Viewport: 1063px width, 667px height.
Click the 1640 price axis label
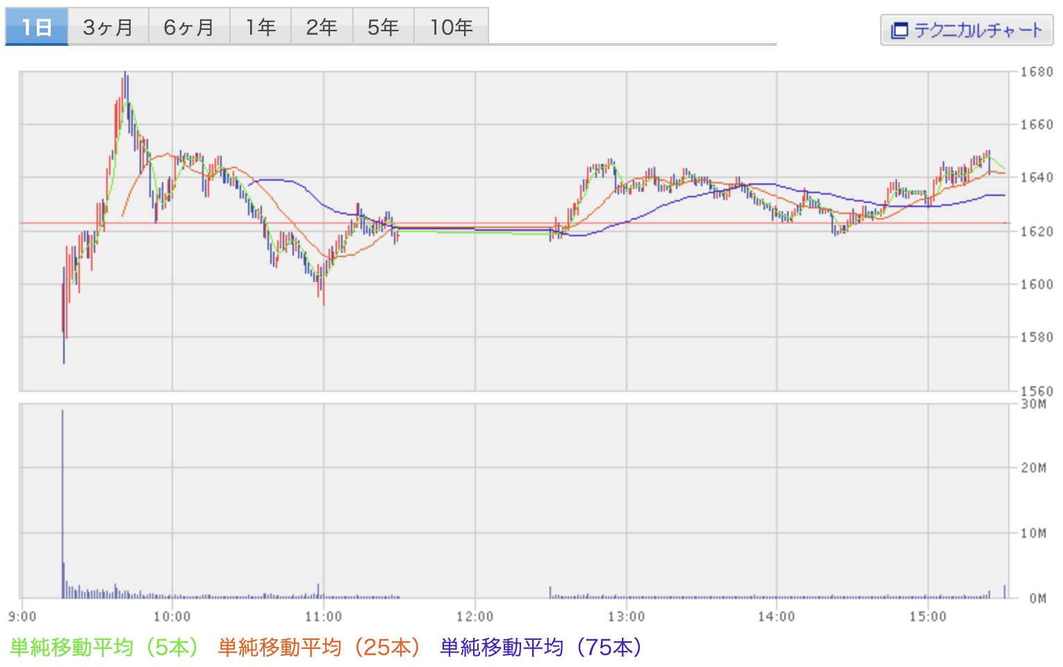coord(1036,178)
